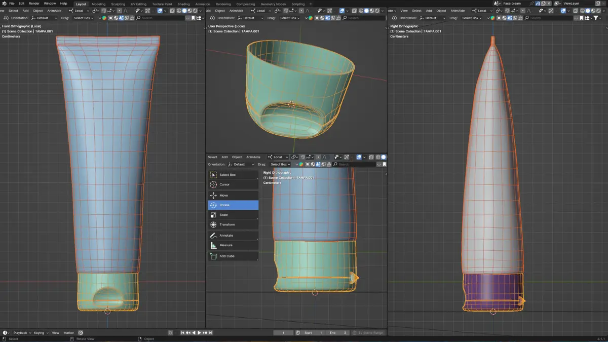
Task: Open Orientation Default dropdown in left viewport
Action: pyautogui.click(x=43, y=18)
